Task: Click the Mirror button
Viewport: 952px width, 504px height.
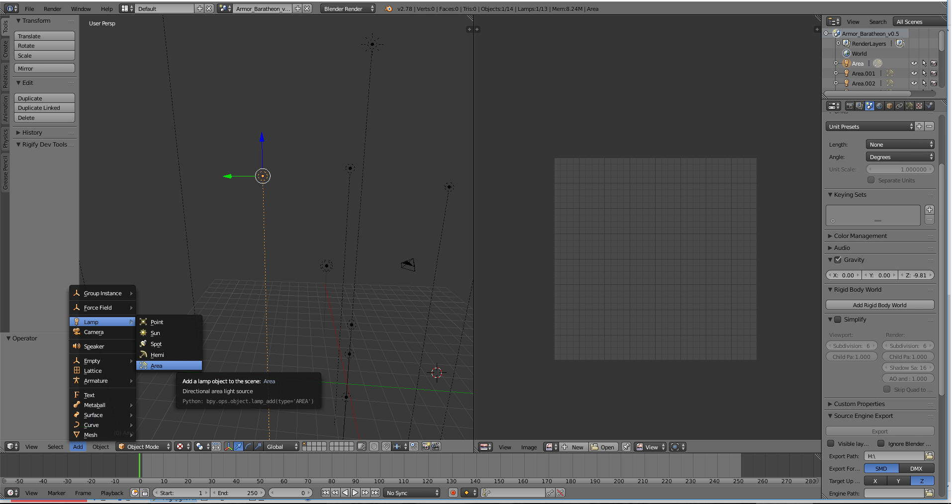Action: tap(44, 68)
